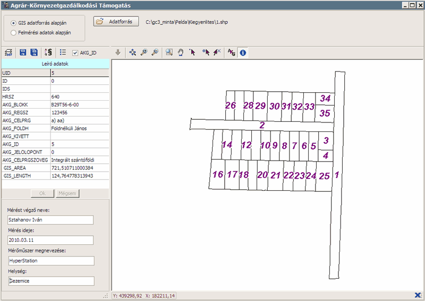Select the GIS_LENGTH value 124,764778313943
425x301 pixels.
pyautogui.click(x=80, y=176)
